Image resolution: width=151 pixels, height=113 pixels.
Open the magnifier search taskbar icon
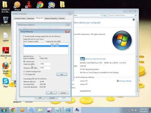coord(31,110)
